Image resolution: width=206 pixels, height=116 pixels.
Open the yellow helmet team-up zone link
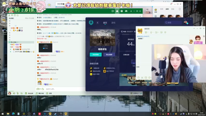coord(109,71)
